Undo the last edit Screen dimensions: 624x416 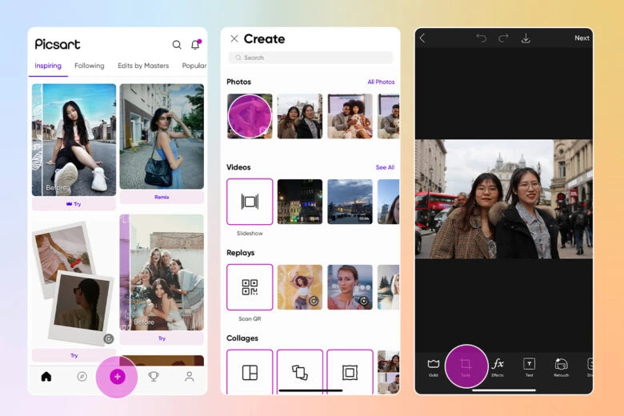(x=481, y=38)
